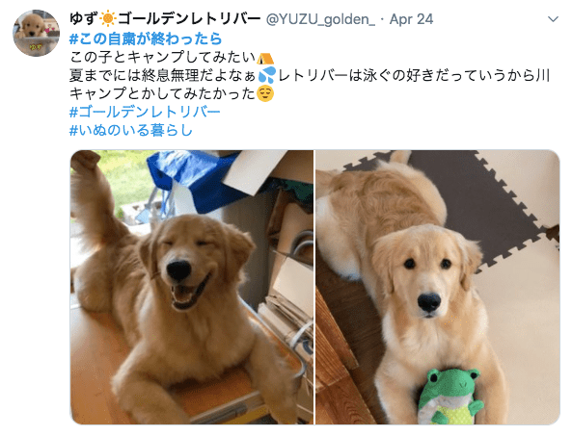Screen dimensions: 572x436
Task: Open hashtag #この自粛が終わったら
Action: coord(146,38)
